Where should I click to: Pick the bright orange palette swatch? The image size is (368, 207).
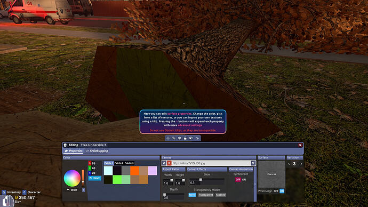click(135, 171)
